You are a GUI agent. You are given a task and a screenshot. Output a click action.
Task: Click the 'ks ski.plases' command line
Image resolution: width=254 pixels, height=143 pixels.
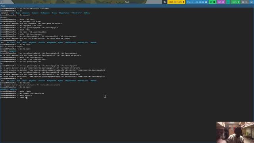click(15, 44)
